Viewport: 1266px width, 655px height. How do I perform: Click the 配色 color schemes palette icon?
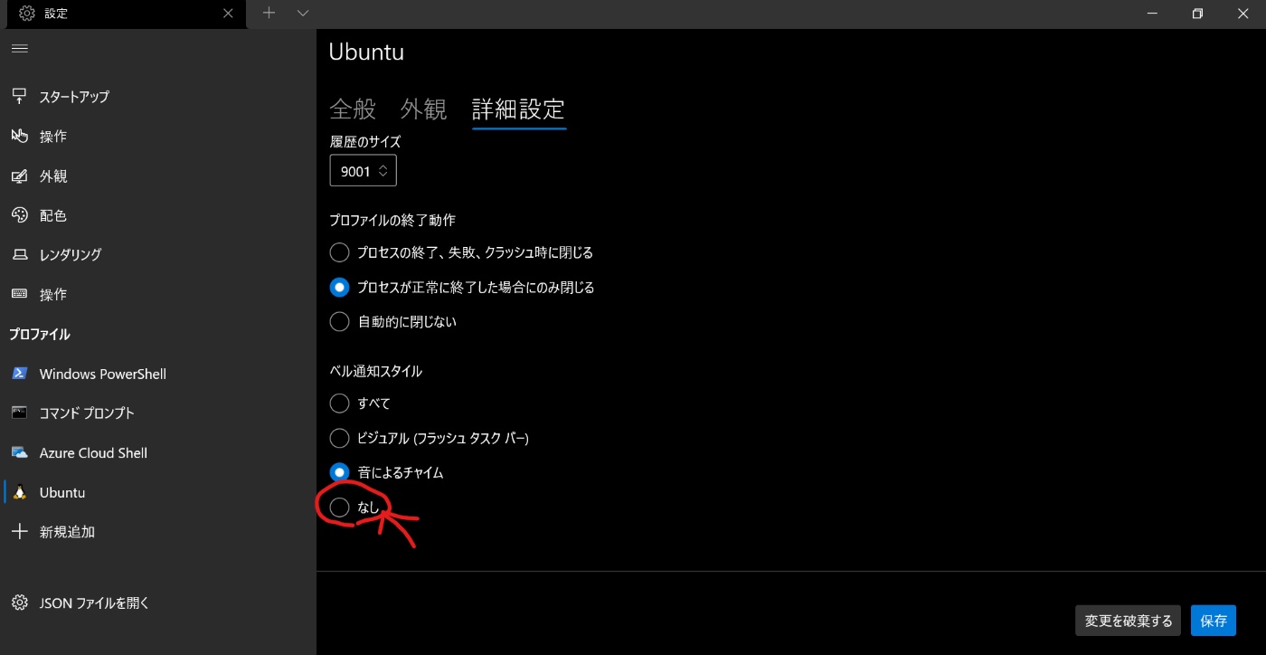(20, 215)
